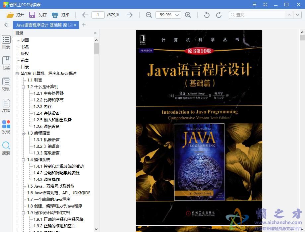Open section 1.7 一个简单的Java程序
The height and width of the screenshot is (232, 305).
[x=49, y=199]
